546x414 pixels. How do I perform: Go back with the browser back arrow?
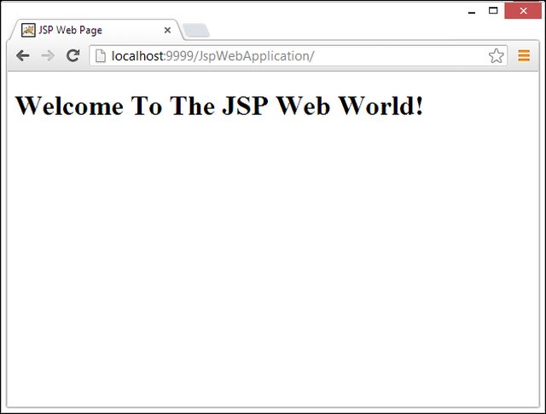click(x=23, y=55)
